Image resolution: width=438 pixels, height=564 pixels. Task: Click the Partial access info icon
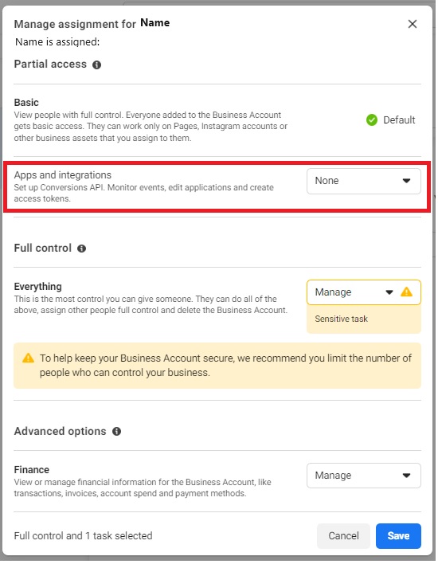(x=96, y=65)
